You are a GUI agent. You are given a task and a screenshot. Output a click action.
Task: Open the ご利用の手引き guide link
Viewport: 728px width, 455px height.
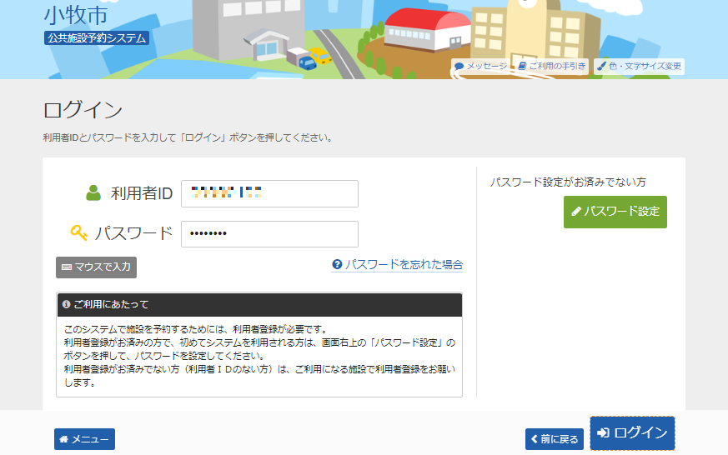[551, 67]
